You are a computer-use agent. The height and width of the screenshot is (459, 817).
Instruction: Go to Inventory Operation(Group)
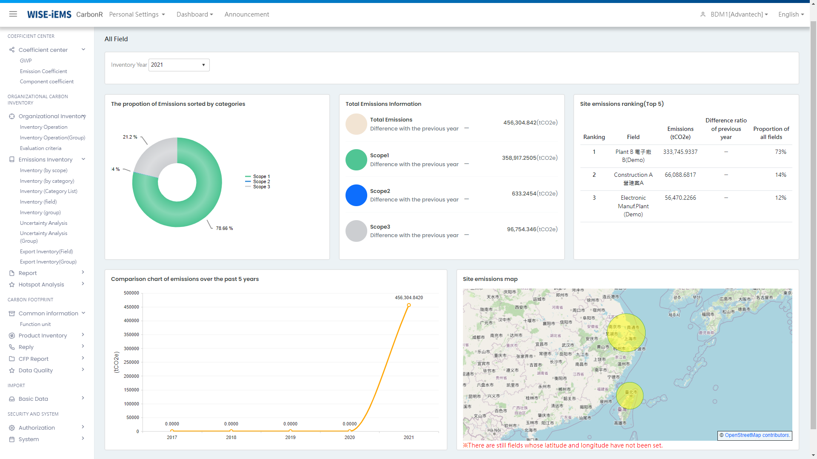52,138
